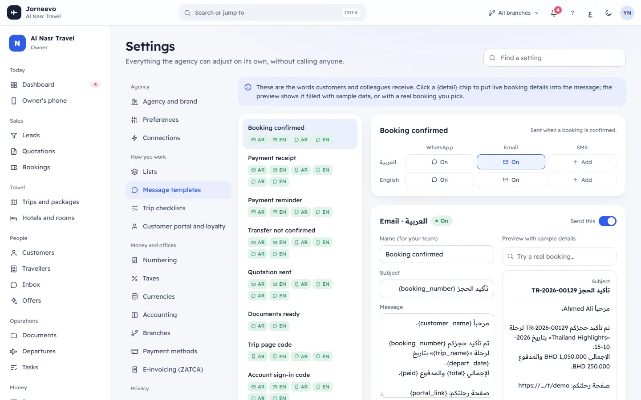The height and width of the screenshot is (400, 641).
Task: Select English WhatsApp On channel
Action: [x=439, y=180]
